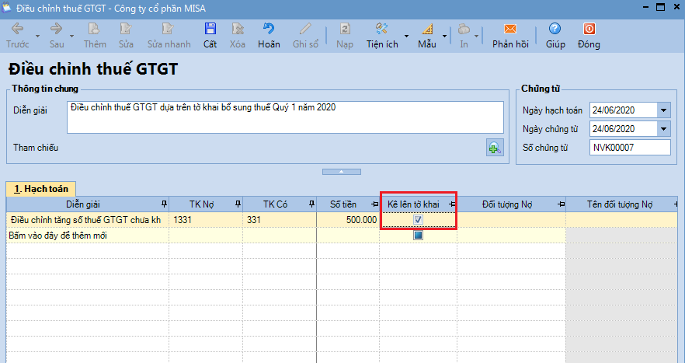This screenshot has height=363, width=685.
Task: Pin the Đối tượng Nợ column
Action: pyautogui.click(x=562, y=204)
